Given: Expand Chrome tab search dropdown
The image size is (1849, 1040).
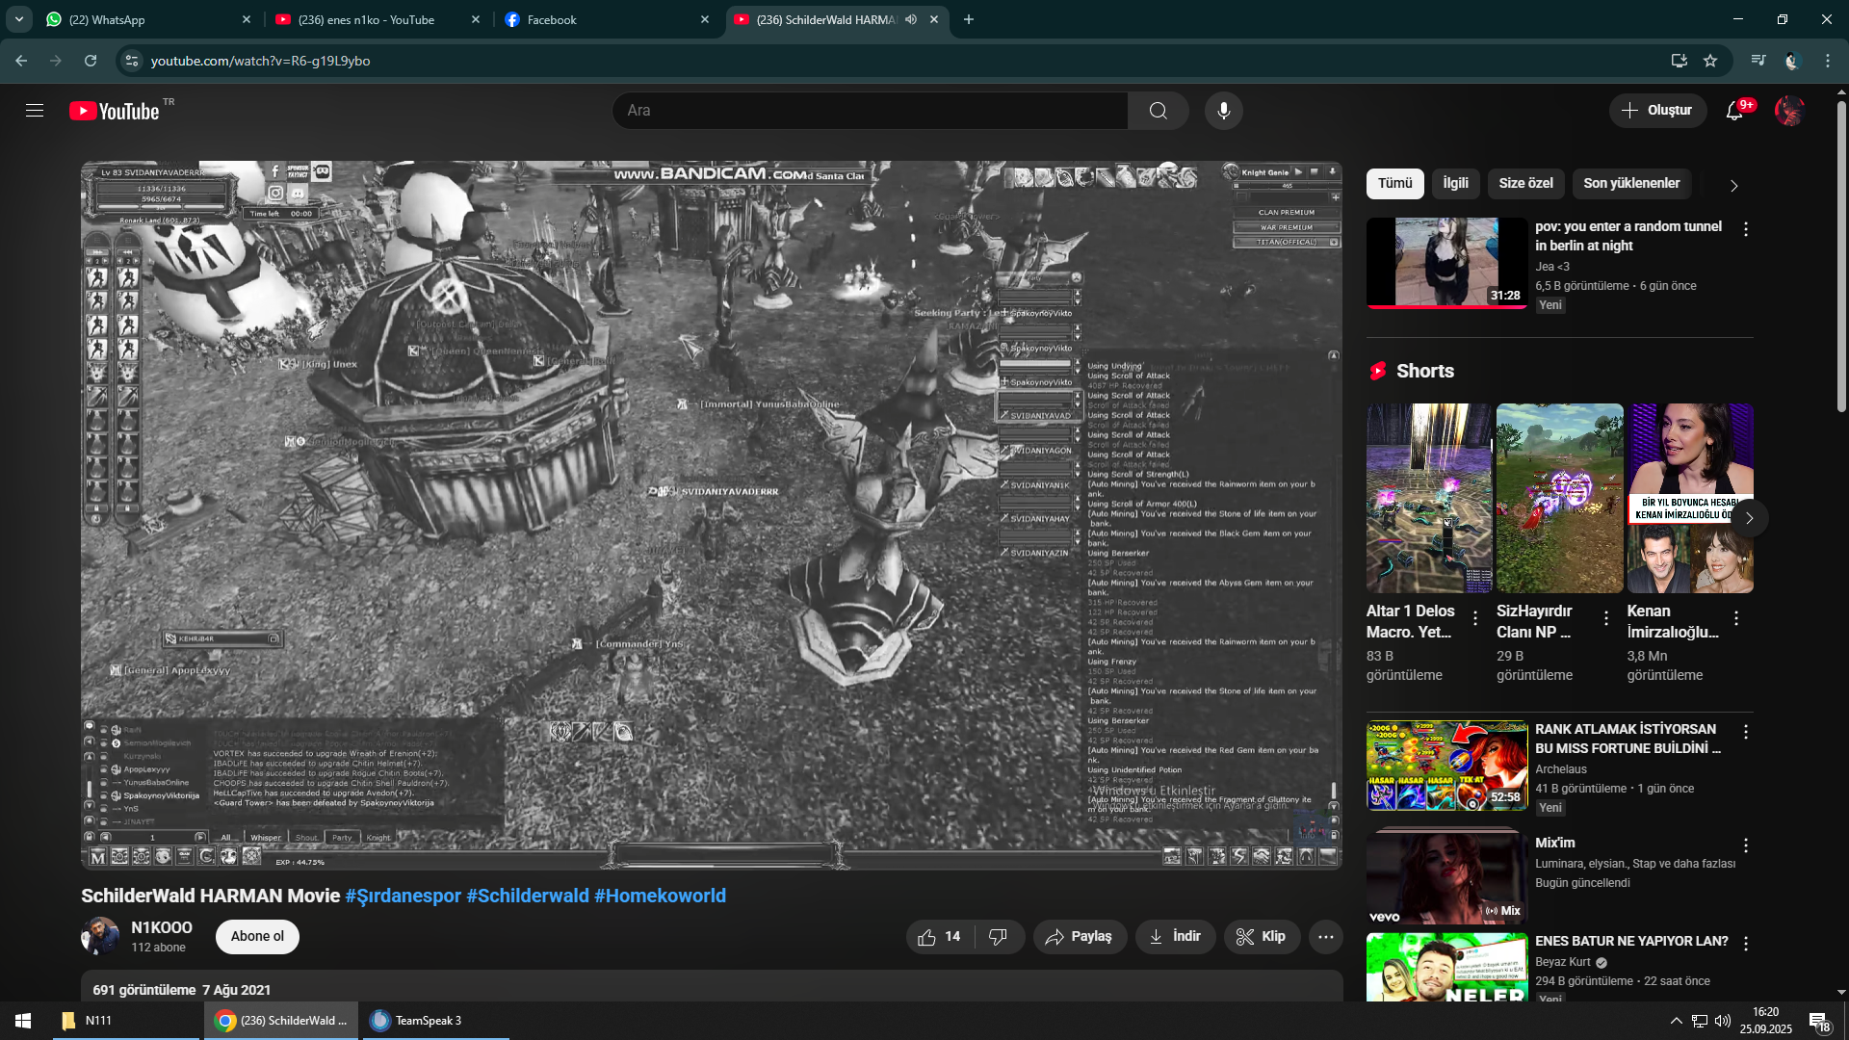Looking at the screenshot, I should [19, 19].
